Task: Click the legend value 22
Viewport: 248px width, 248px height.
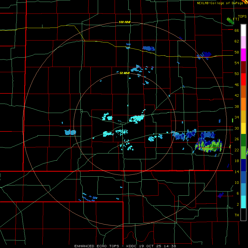Action: (x=237, y=150)
